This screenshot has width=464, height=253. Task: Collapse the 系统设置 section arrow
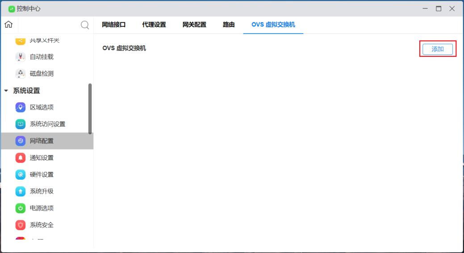[x=6, y=91]
